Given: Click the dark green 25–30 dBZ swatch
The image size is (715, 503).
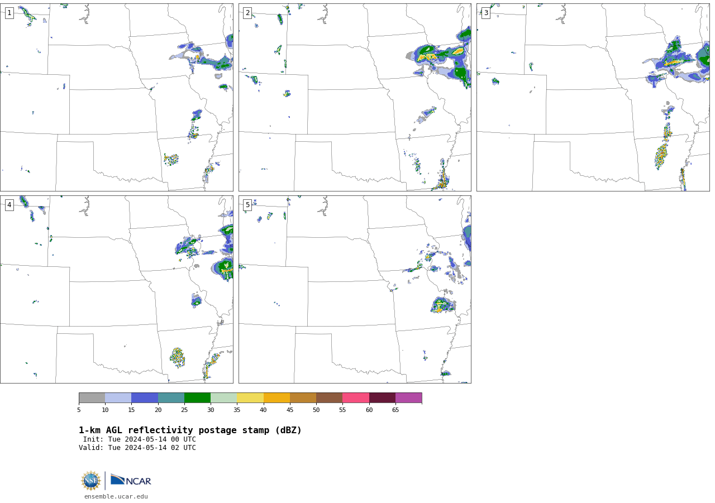Looking at the screenshot, I should [x=197, y=397].
